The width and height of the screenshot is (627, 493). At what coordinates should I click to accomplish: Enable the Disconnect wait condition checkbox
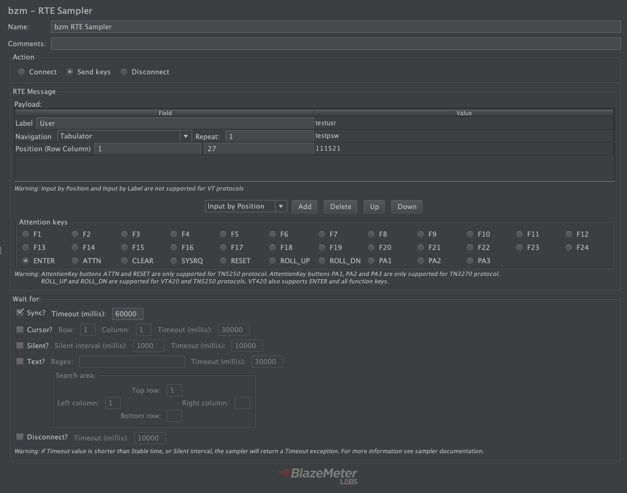pos(20,437)
